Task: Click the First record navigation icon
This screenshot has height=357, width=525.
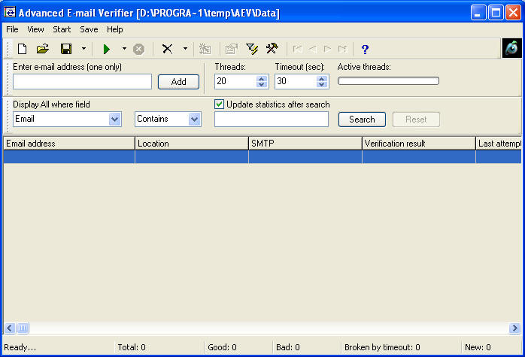Action: (x=297, y=49)
